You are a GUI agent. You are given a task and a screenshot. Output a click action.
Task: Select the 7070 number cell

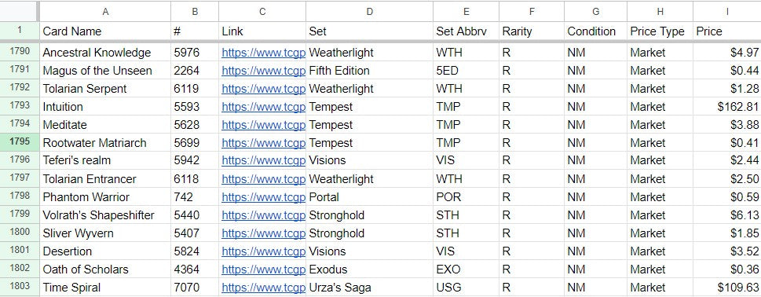tap(195, 288)
